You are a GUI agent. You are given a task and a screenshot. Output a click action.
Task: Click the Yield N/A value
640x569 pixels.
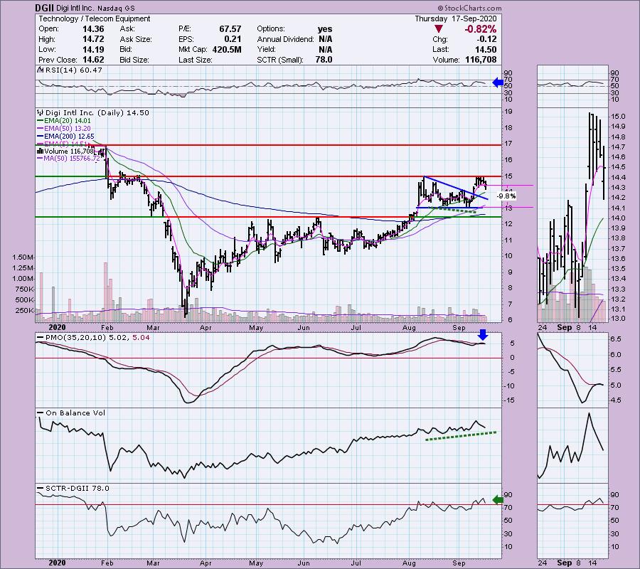325,49
